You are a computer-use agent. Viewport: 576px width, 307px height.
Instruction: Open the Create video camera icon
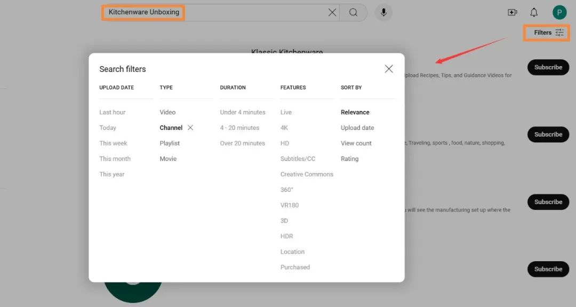coord(512,12)
